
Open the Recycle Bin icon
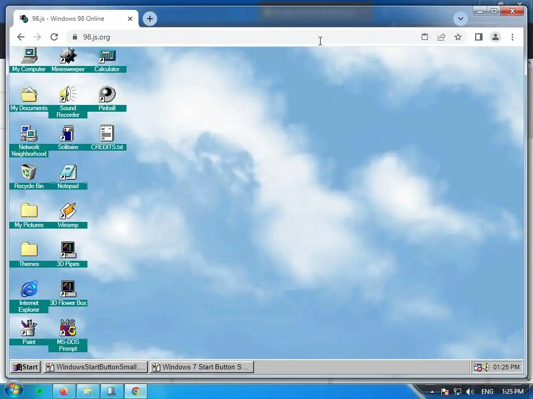pyautogui.click(x=29, y=177)
